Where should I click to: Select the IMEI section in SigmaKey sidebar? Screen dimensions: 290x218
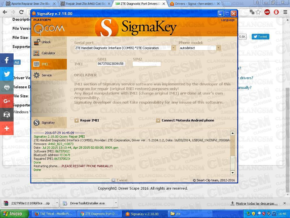tap(49, 64)
